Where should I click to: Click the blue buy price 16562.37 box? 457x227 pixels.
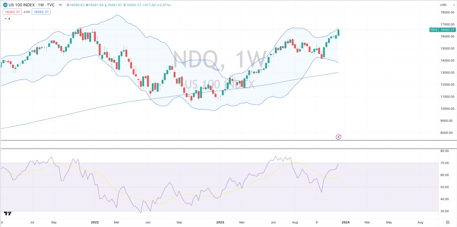[x=41, y=12]
